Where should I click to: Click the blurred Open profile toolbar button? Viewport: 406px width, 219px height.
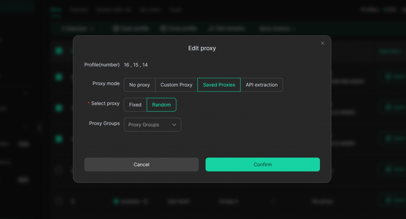131,29
